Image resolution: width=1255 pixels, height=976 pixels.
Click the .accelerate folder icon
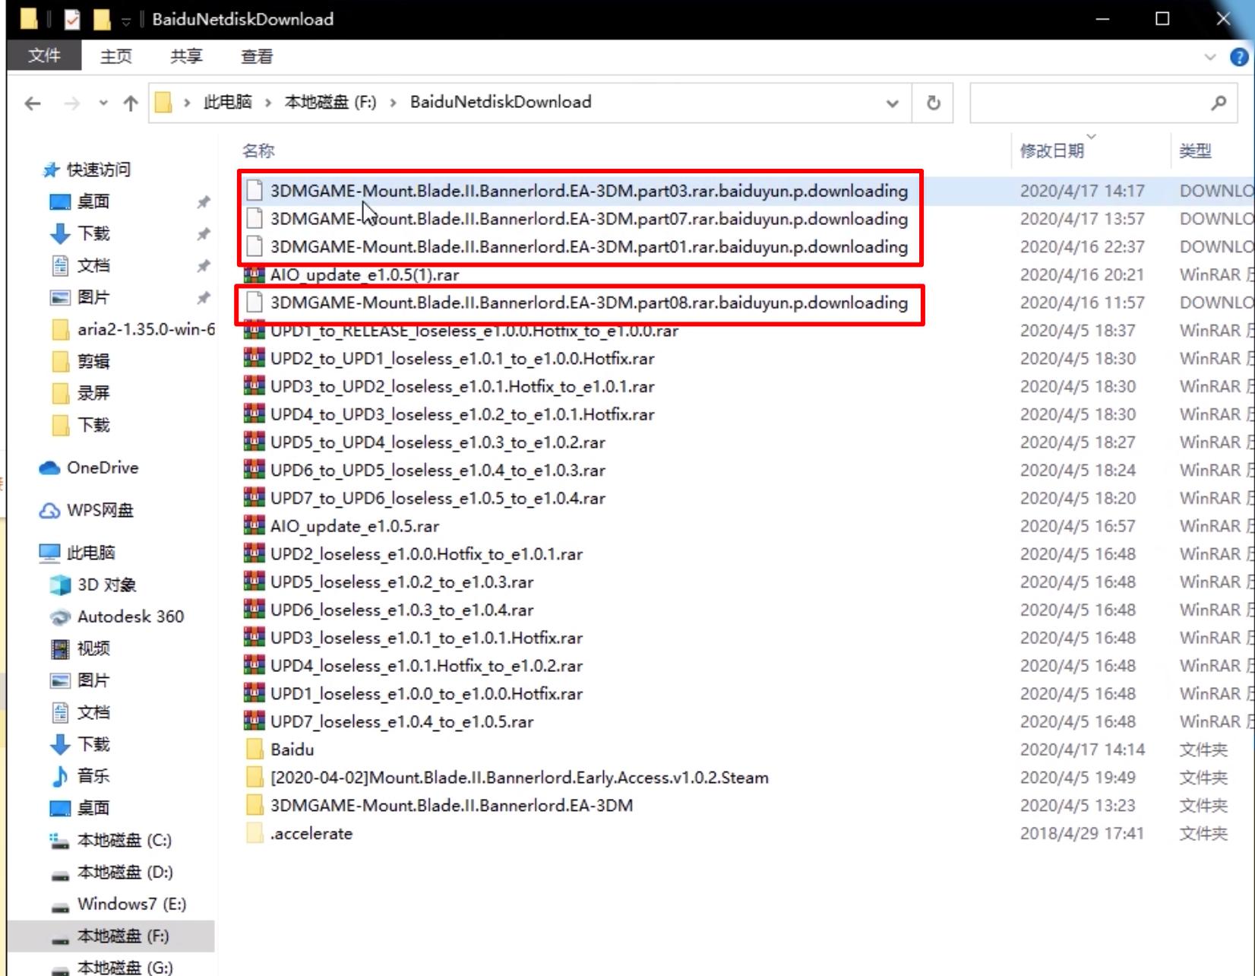point(255,833)
